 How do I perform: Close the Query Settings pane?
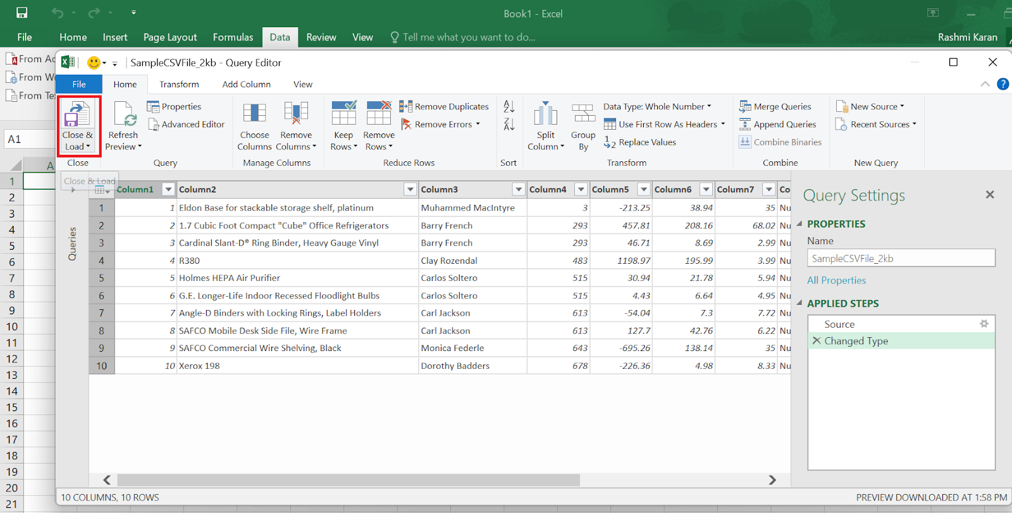point(990,195)
